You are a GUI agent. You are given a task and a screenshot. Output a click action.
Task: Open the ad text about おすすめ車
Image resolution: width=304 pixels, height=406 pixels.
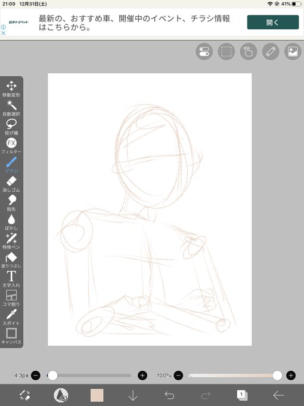[x=134, y=23]
